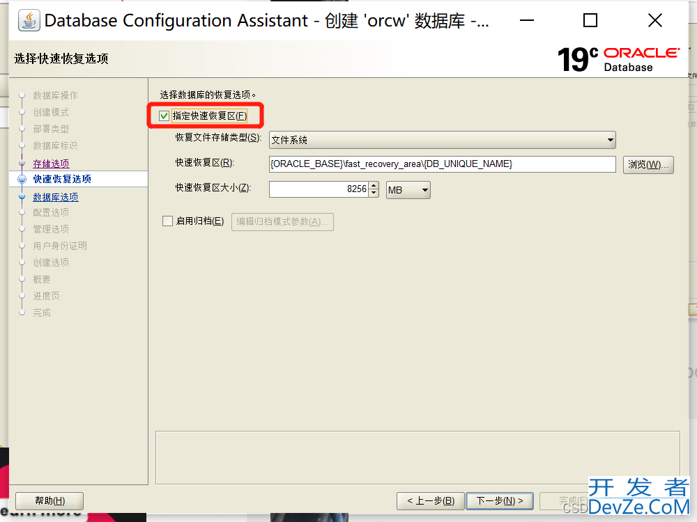Click the 选择快速恢复选项 page heading
The image size is (697, 522).
61,58
